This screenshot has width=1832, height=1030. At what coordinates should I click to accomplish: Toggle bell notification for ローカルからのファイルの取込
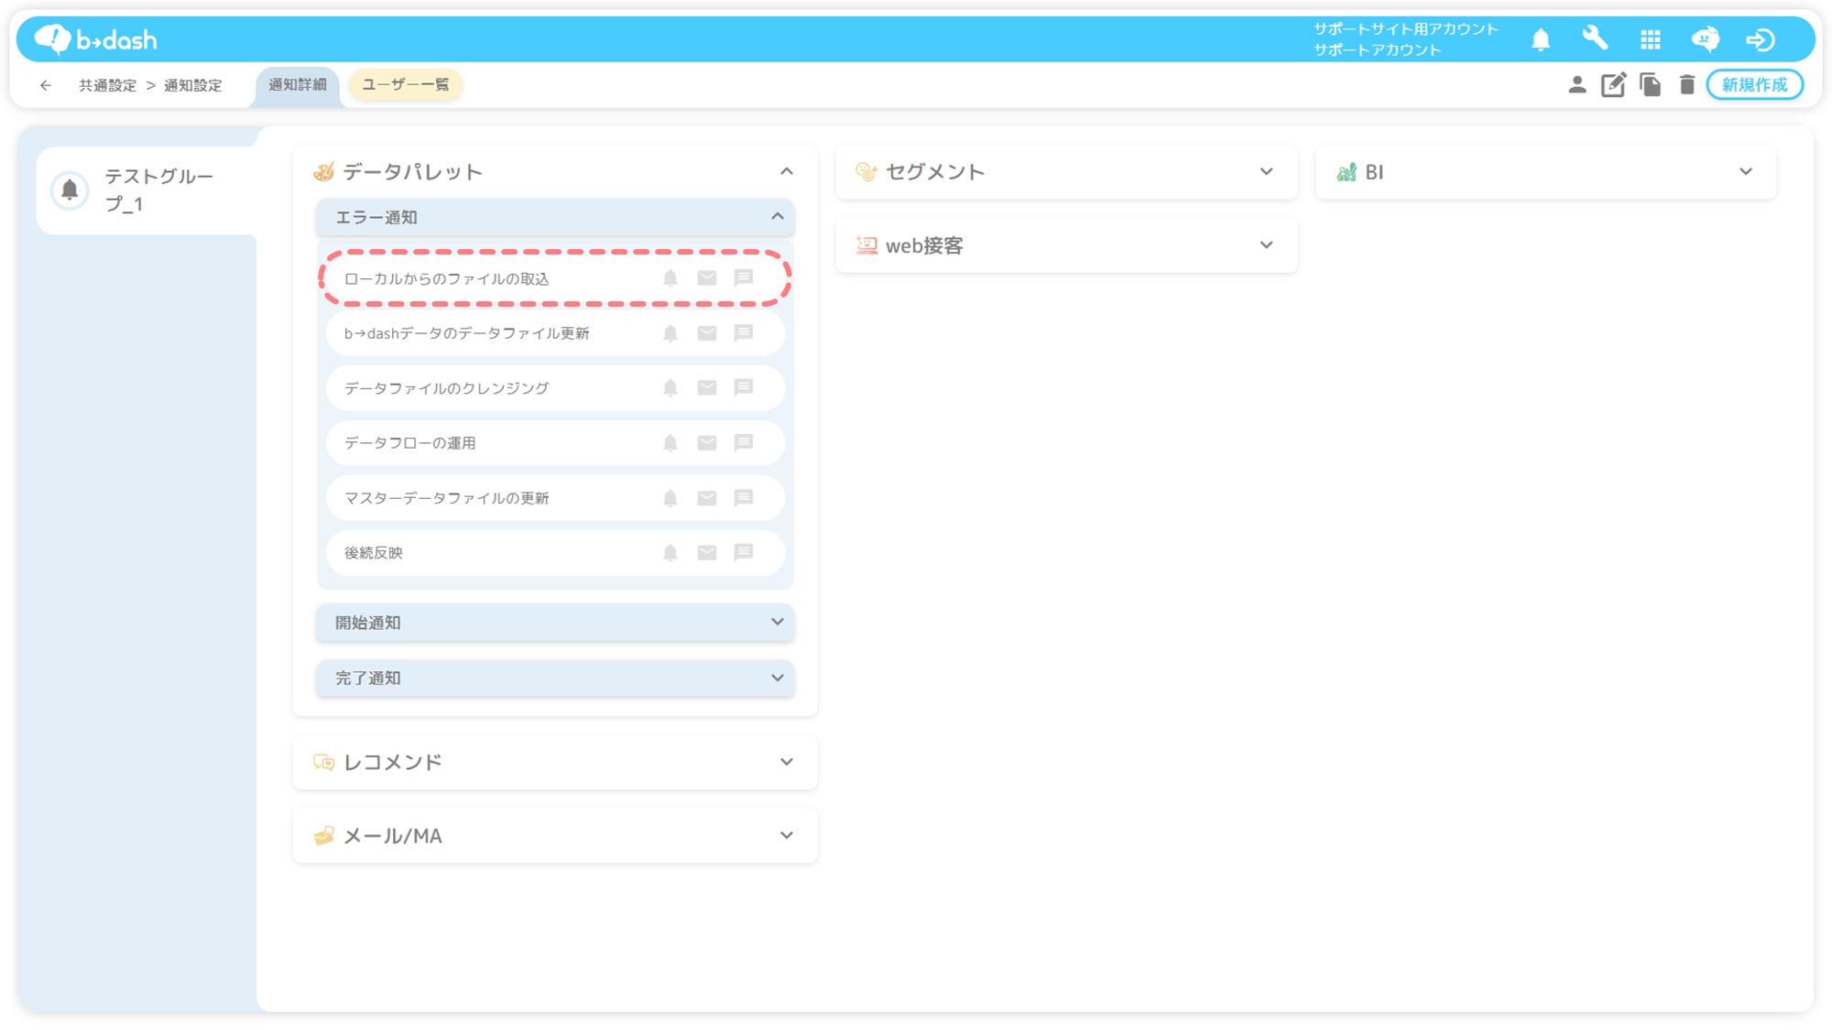pos(671,278)
